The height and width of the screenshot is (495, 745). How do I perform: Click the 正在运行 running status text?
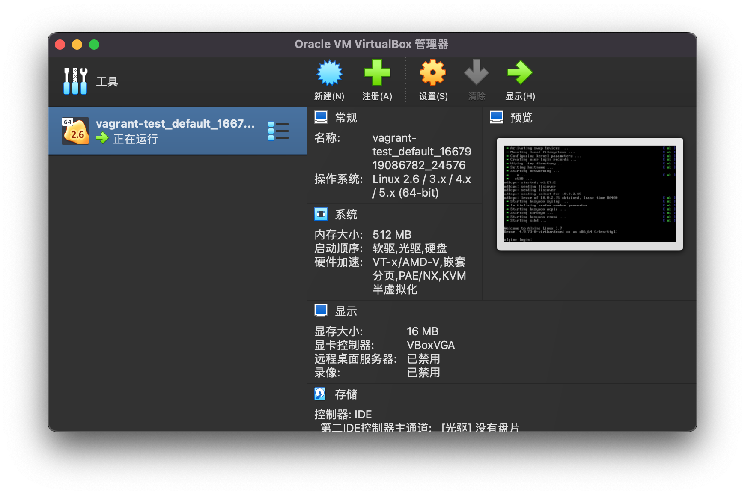click(x=135, y=139)
